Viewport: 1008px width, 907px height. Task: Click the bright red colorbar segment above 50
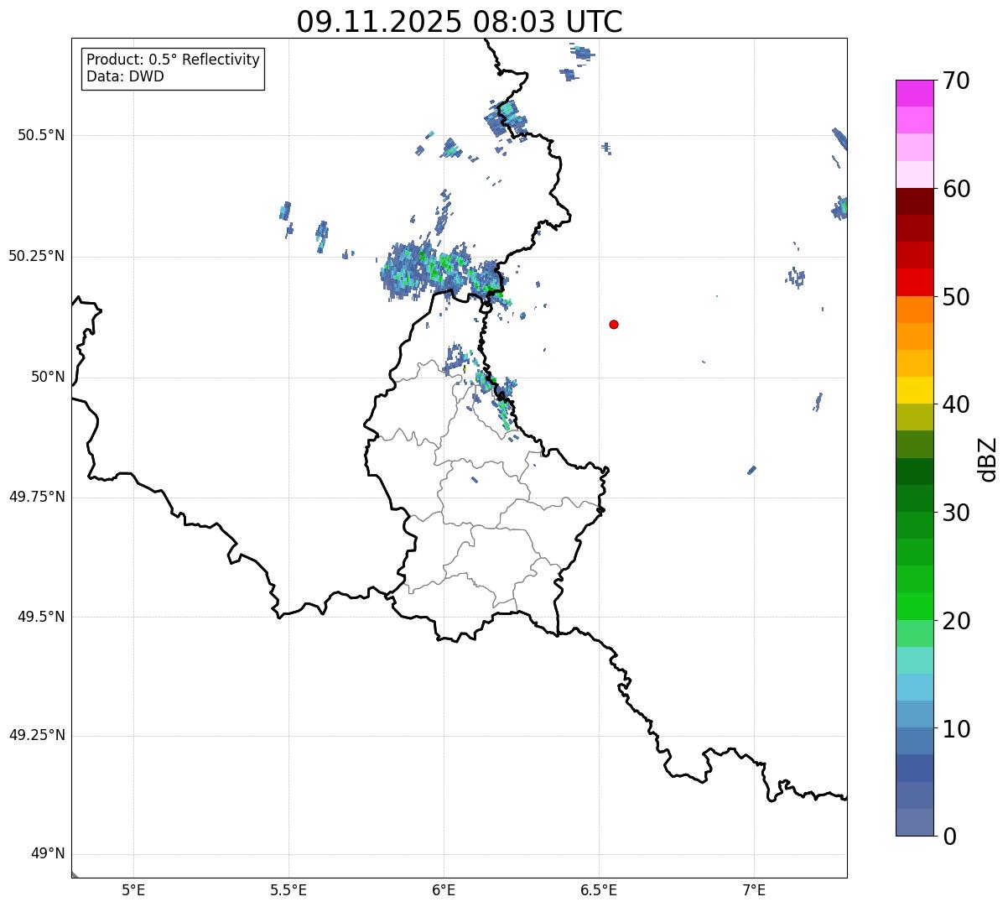coord(914,282)
